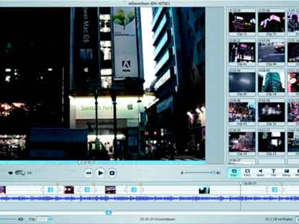This screenshot has height=224, width=299.
Task: Open the Clips pane tab
Action: [234, 172]
